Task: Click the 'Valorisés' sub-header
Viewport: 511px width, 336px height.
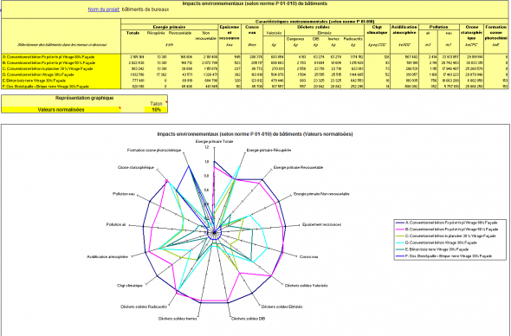Action: point(274,33)
